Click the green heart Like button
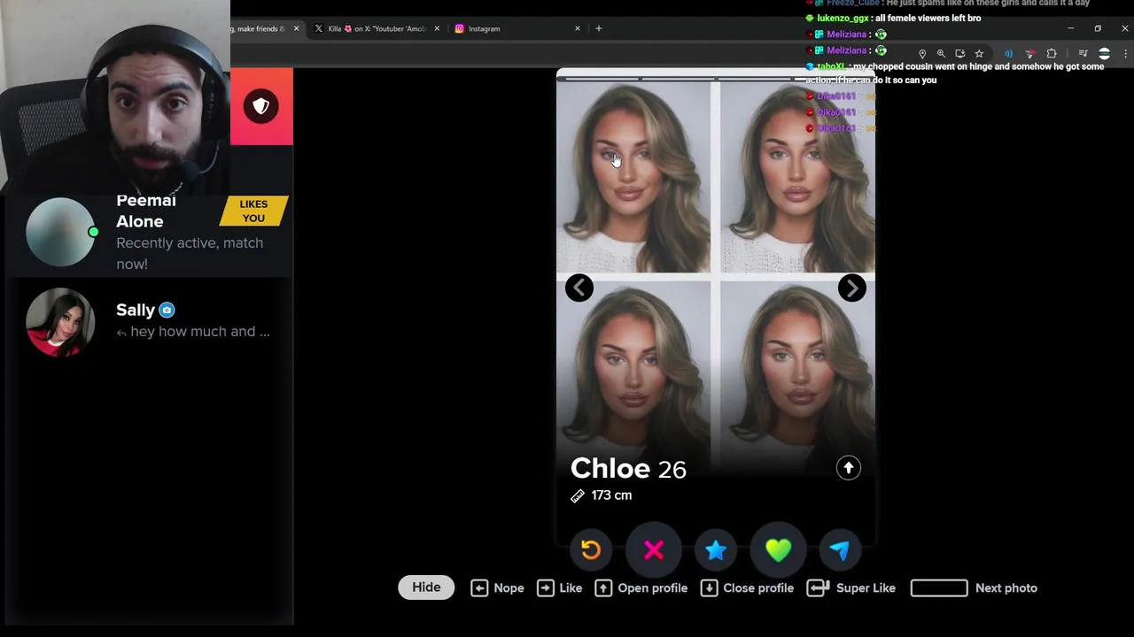The height and width of the screenshot is (637, 1134). pyautogui.click(x=778, y=549)
